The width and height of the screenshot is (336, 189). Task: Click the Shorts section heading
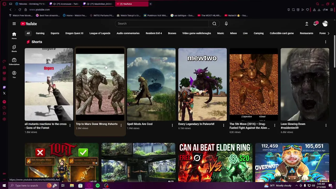(x=37, y=42)
